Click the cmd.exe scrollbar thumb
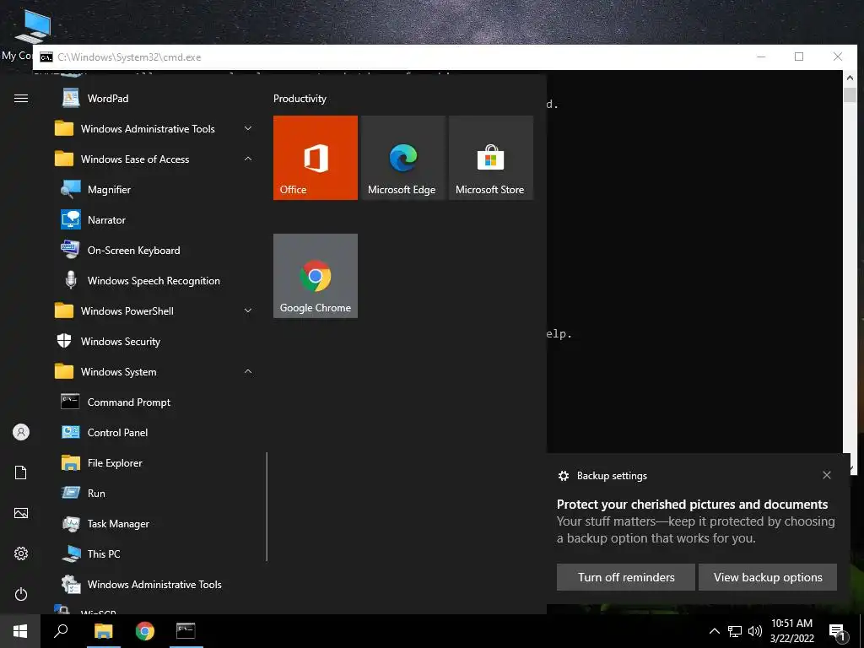Viewport: 864px width, 648px height. coord(850,94)
